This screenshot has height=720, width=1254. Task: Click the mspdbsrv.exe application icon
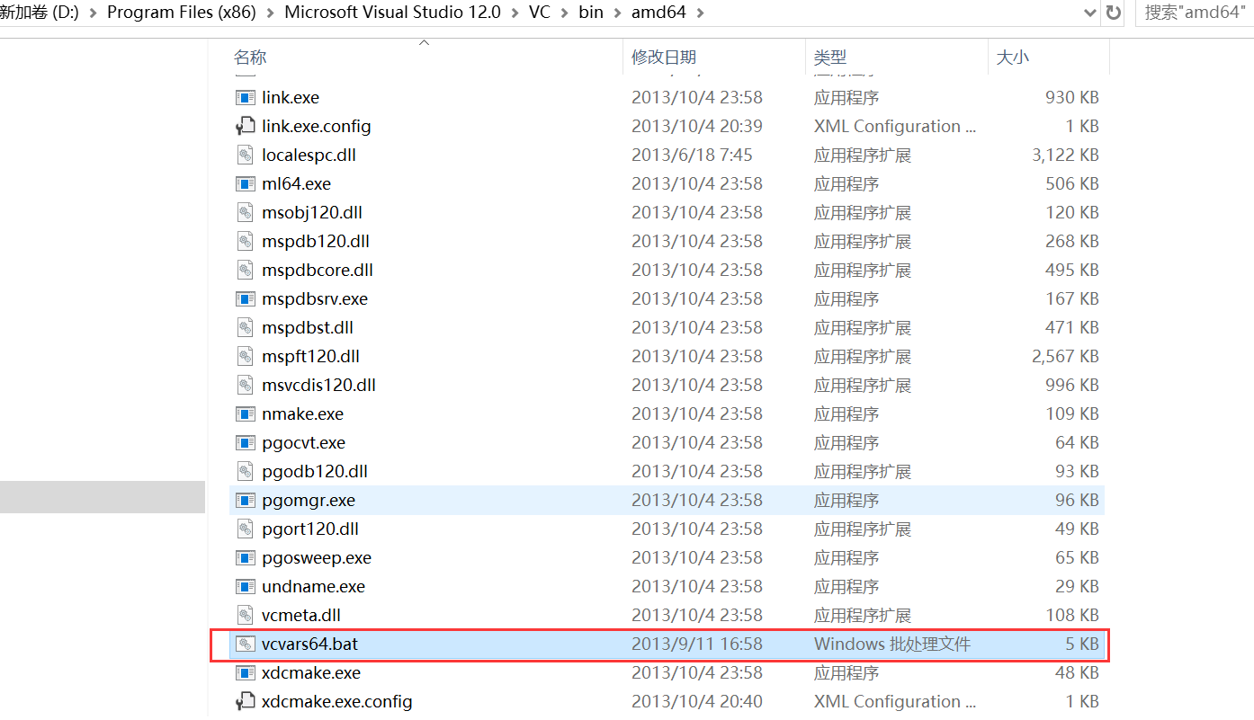[245, 298]
